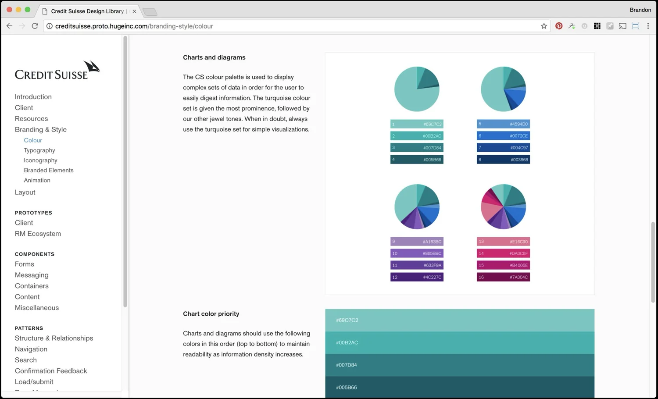Click the #007D84 priority colour band

[x=460, y=365]
